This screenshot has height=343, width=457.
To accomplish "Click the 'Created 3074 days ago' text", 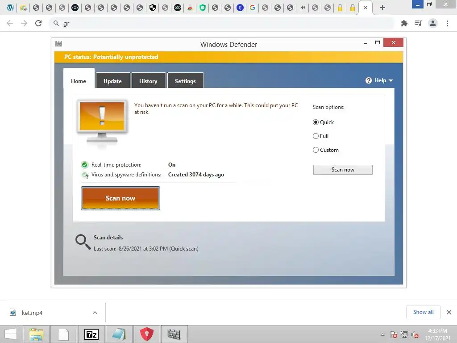I will click(x=196, y=175).
